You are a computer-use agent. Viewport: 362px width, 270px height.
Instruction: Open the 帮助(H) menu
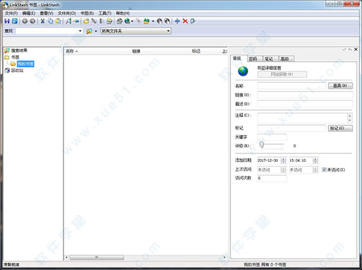tap(123, 13)
